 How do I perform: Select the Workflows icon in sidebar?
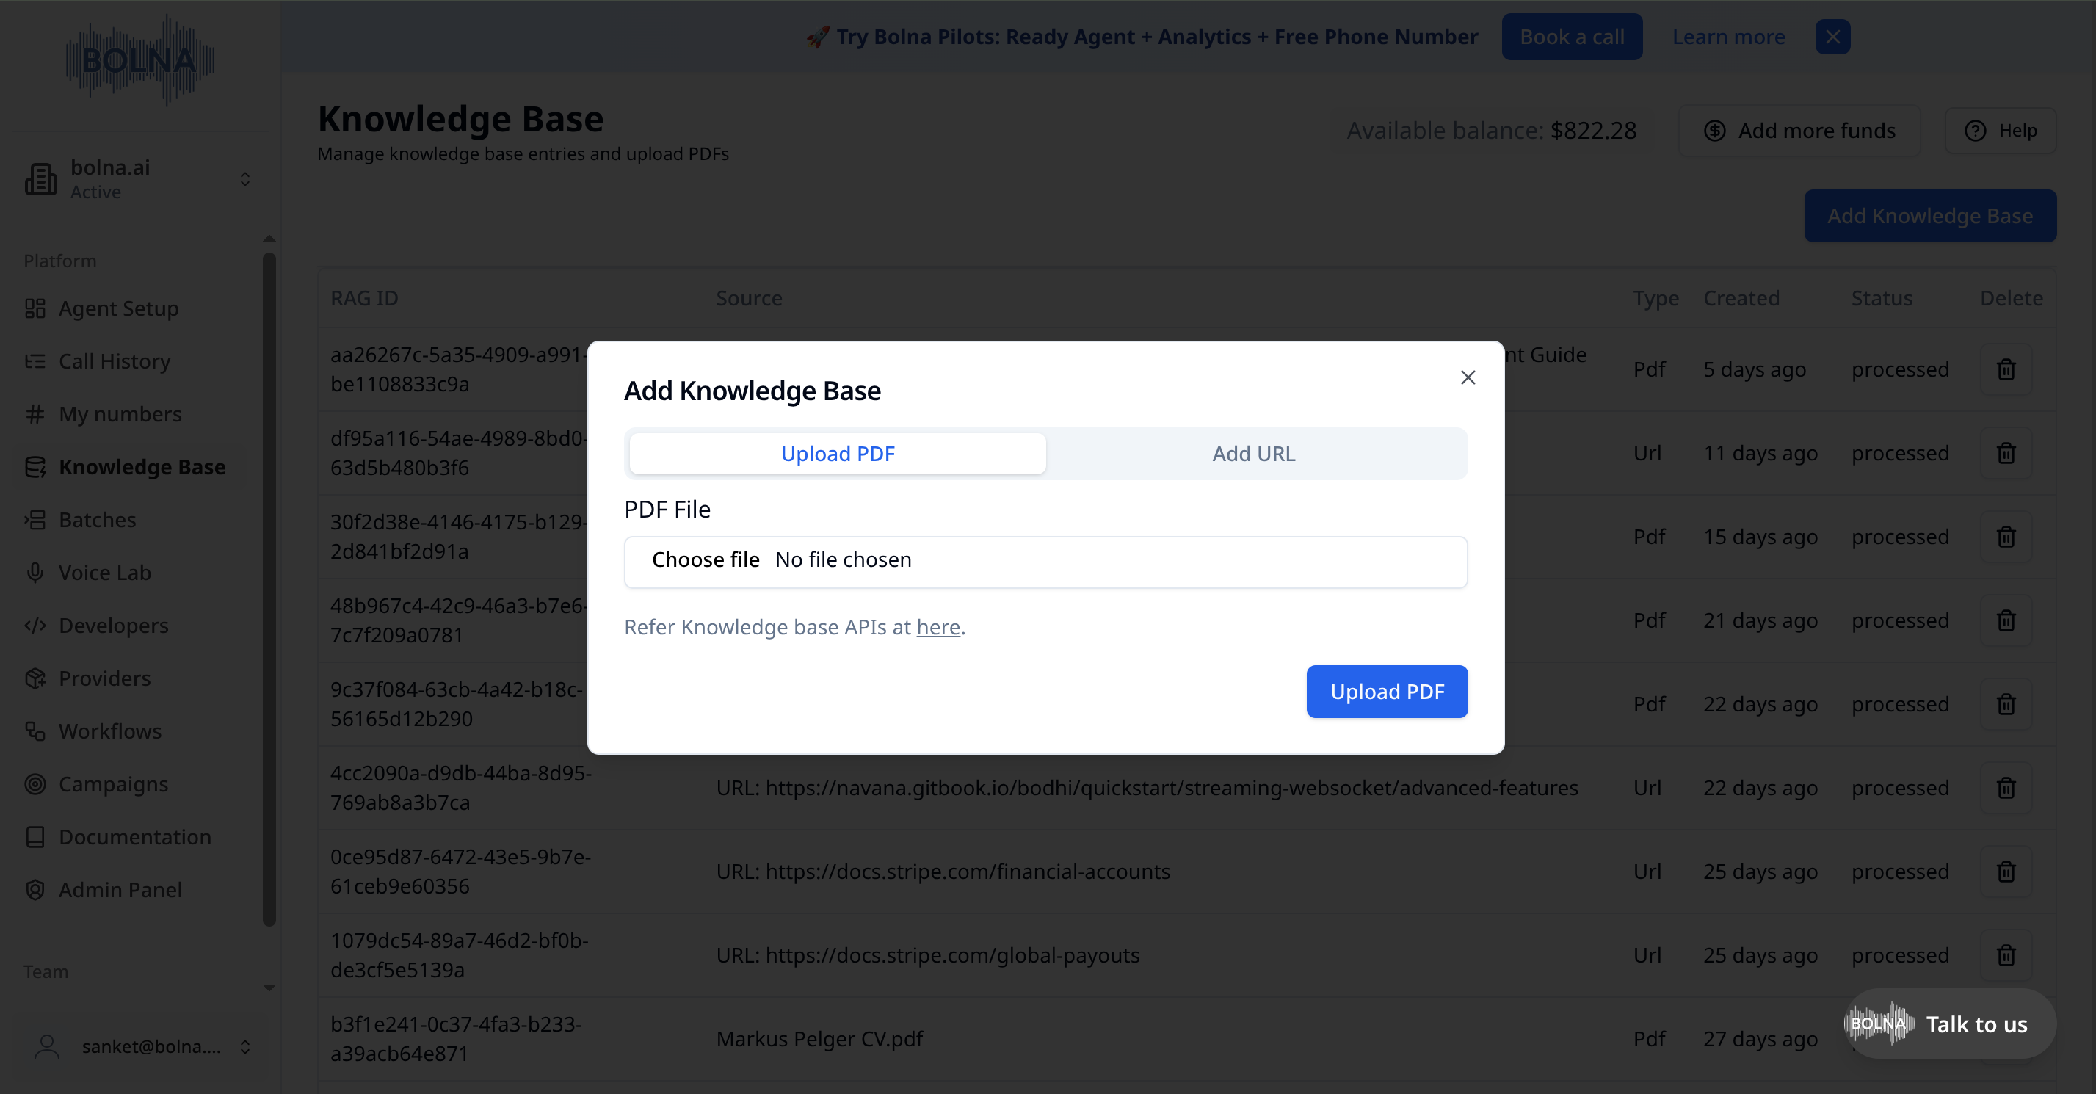coord(36,731)
